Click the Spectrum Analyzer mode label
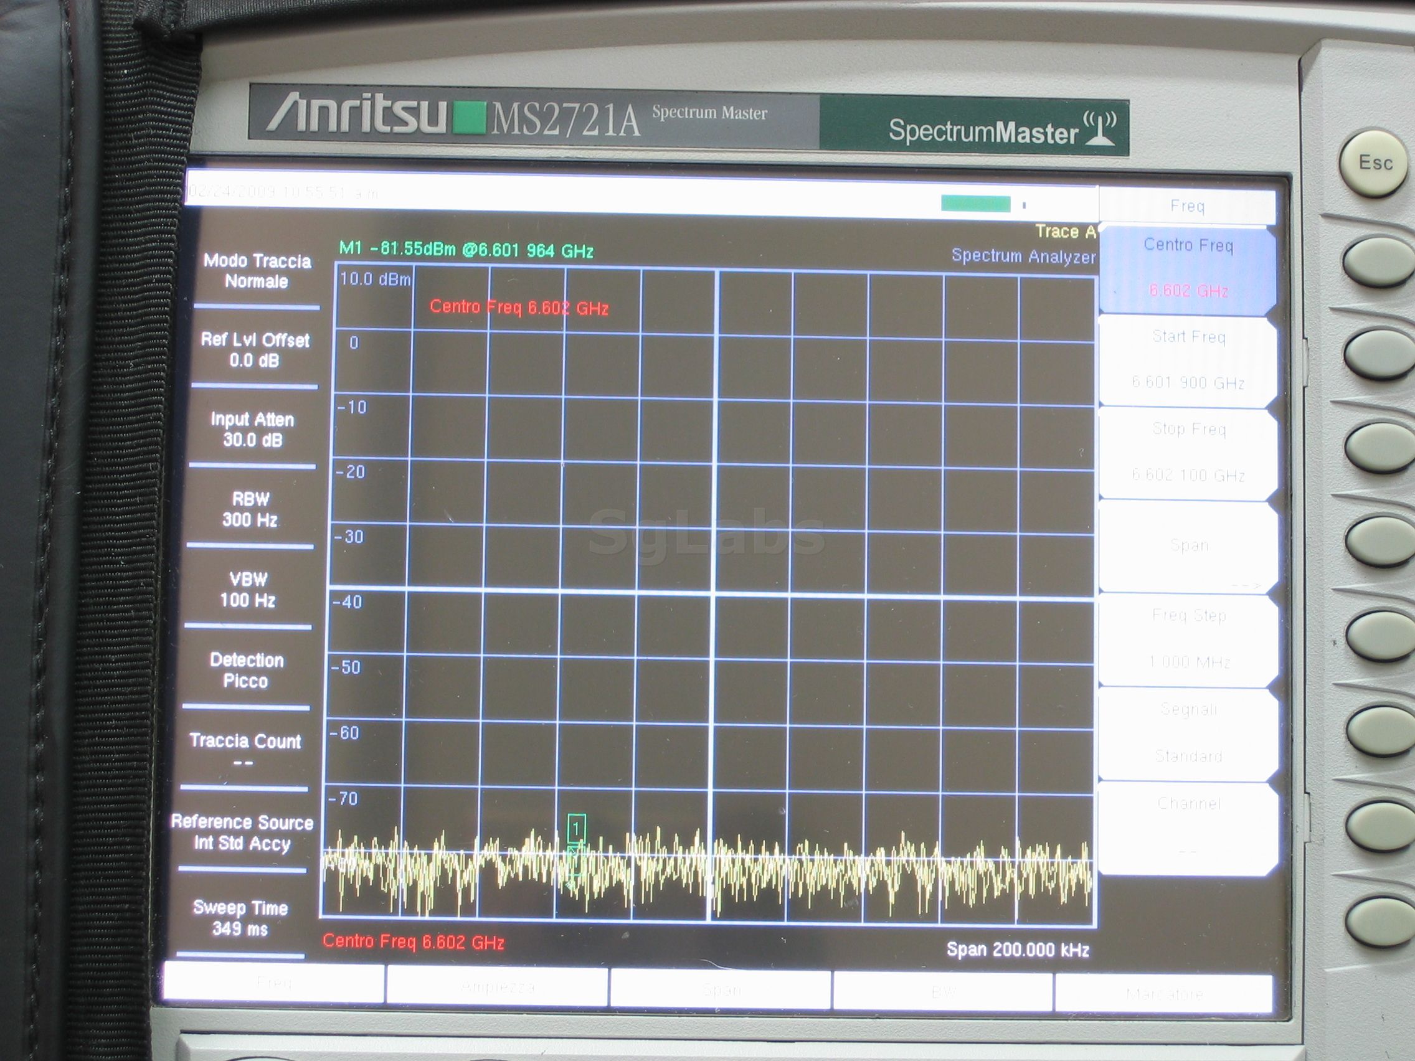The height and width of the screenshot is (1061, 1415). (x=1023, y=256)
